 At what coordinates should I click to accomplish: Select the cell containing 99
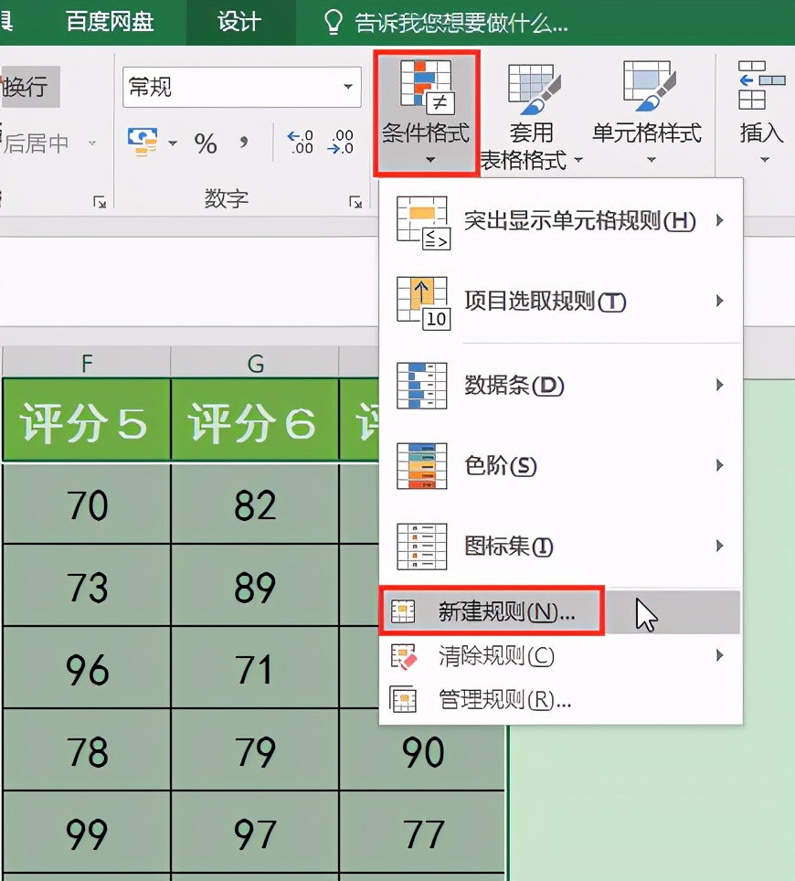tap(87, 833)
